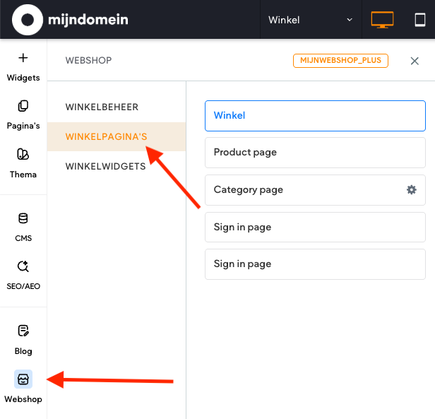Select the Winkel page entry
The height and width of the screenshot is (419, 435).
click(x=315, y=115)
